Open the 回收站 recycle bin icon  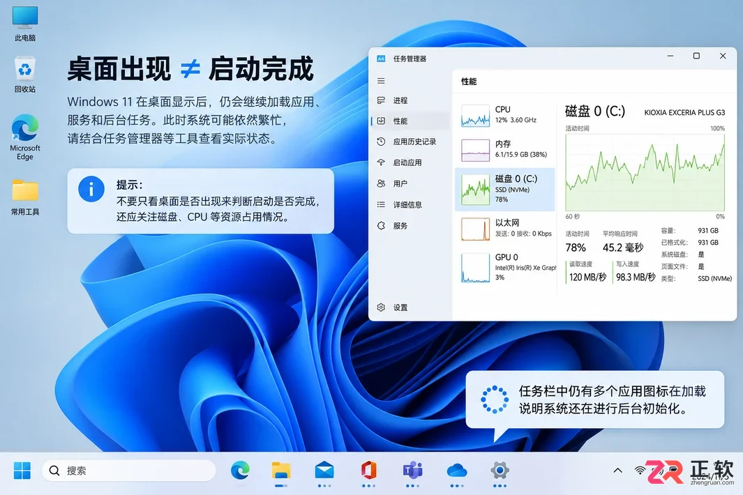pyautogui.click(x=24, y=75)
